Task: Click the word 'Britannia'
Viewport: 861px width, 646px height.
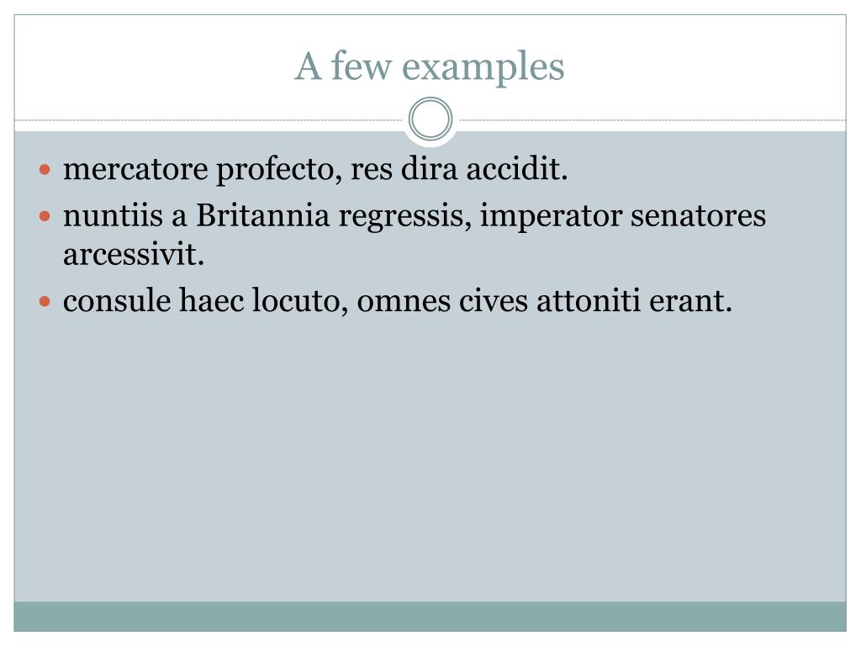Action: coord(263,215)
